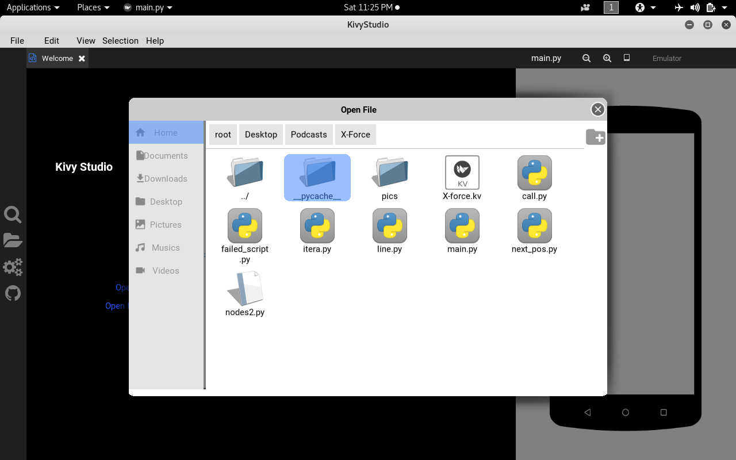Tap the emulator home circle button
This screenshot has height=460, width=736.
click(x=626, y=412)
